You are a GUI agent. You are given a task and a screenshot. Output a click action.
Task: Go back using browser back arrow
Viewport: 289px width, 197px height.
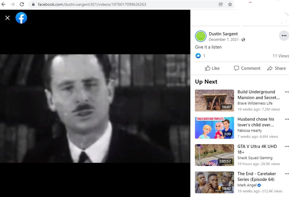point(3,4)
